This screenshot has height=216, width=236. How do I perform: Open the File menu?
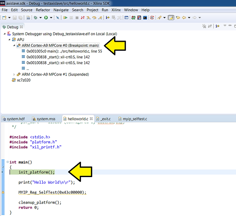tap(4, 10)
